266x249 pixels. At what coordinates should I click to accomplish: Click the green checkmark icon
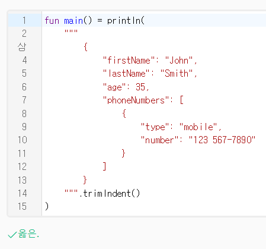point(12,235)
